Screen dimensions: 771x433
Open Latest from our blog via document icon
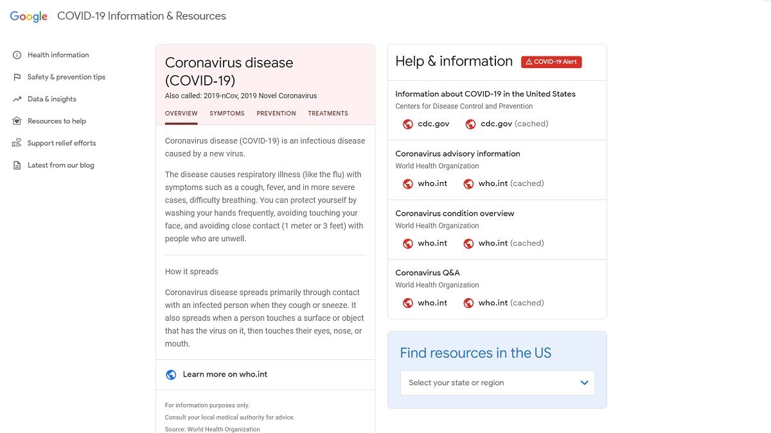(17, 165)
